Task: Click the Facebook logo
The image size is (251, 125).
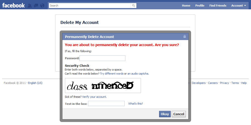Action: pos(14,5)
